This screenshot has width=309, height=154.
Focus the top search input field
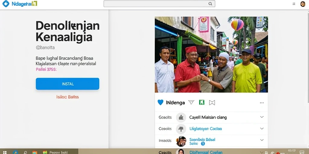159,4
